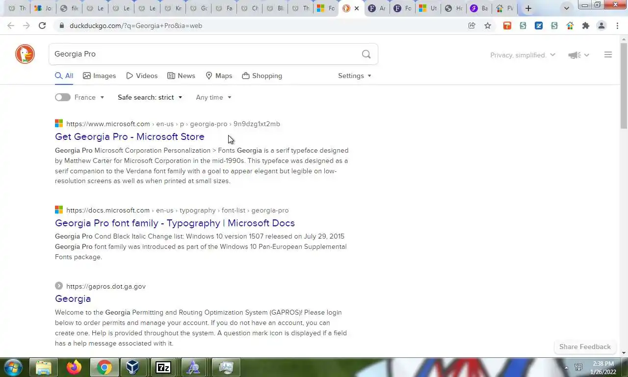Click the docs.microsoft.com result URL
Viewport: 628px width, 377px height.
pos(177,210)
